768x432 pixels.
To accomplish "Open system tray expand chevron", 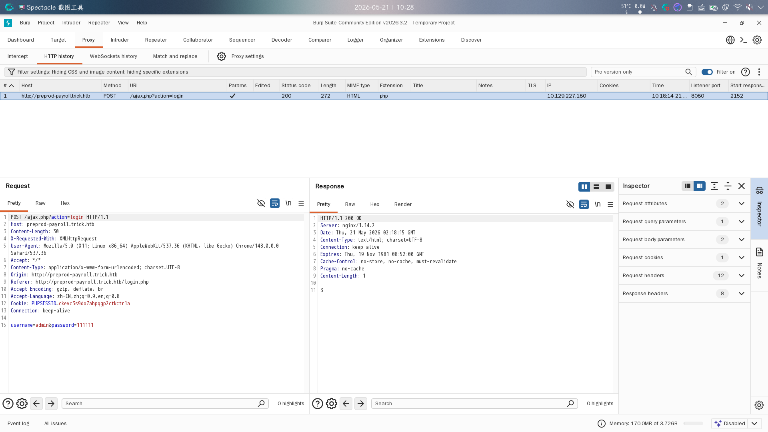I will coord(761,7).
